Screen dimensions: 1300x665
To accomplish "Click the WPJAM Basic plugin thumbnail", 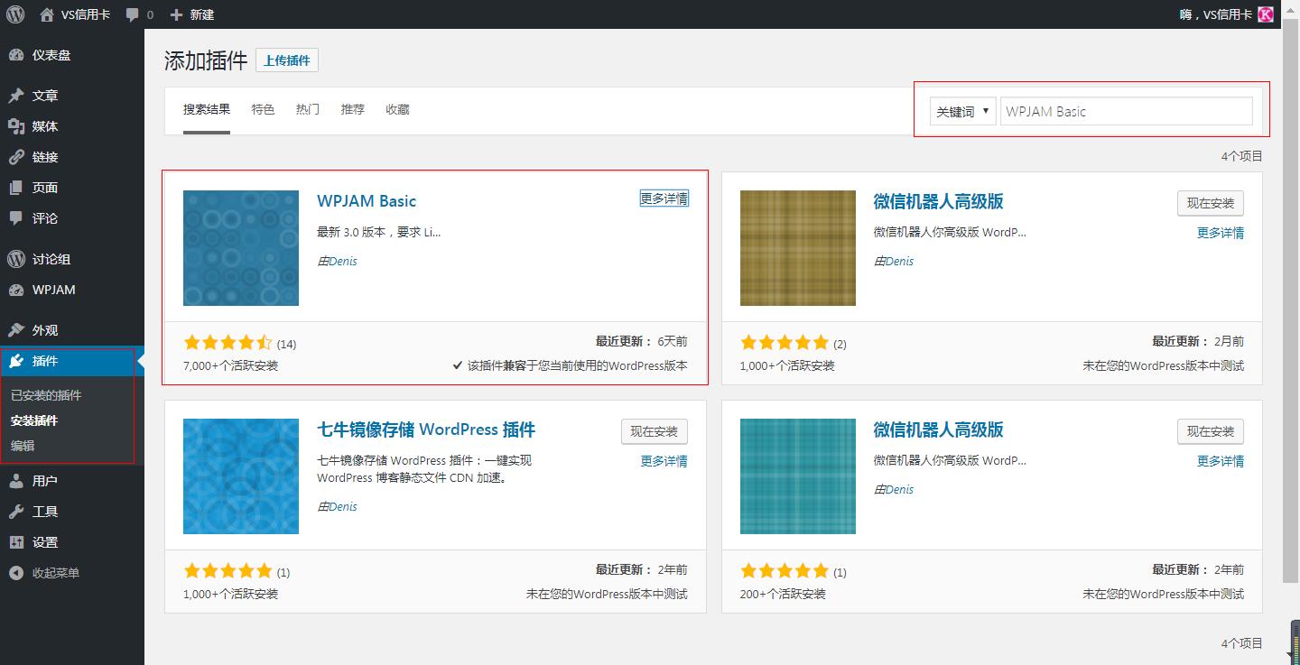I will 241,248.
